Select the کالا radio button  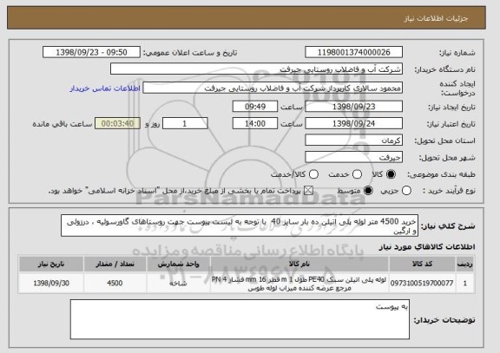coord(391,174)
